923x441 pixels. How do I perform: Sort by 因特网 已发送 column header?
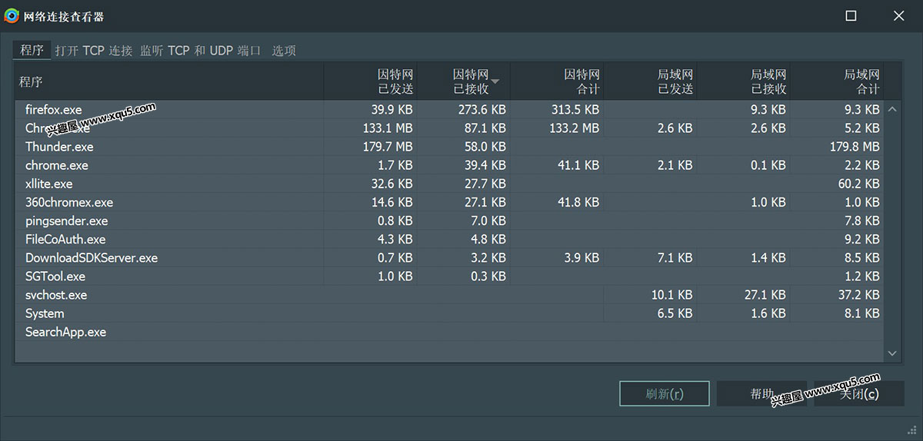click(x=370, y=81)
